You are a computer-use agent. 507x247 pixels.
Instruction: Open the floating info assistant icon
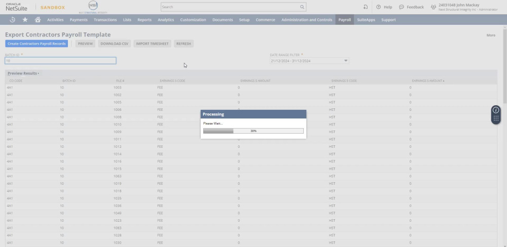click(496, 110)
